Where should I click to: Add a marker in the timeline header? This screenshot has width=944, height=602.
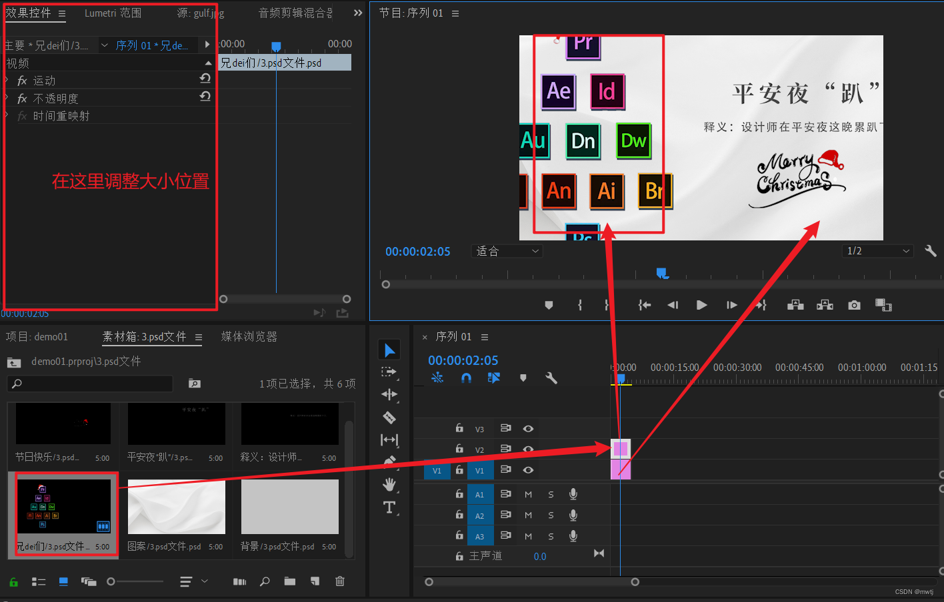click(523, 378)
